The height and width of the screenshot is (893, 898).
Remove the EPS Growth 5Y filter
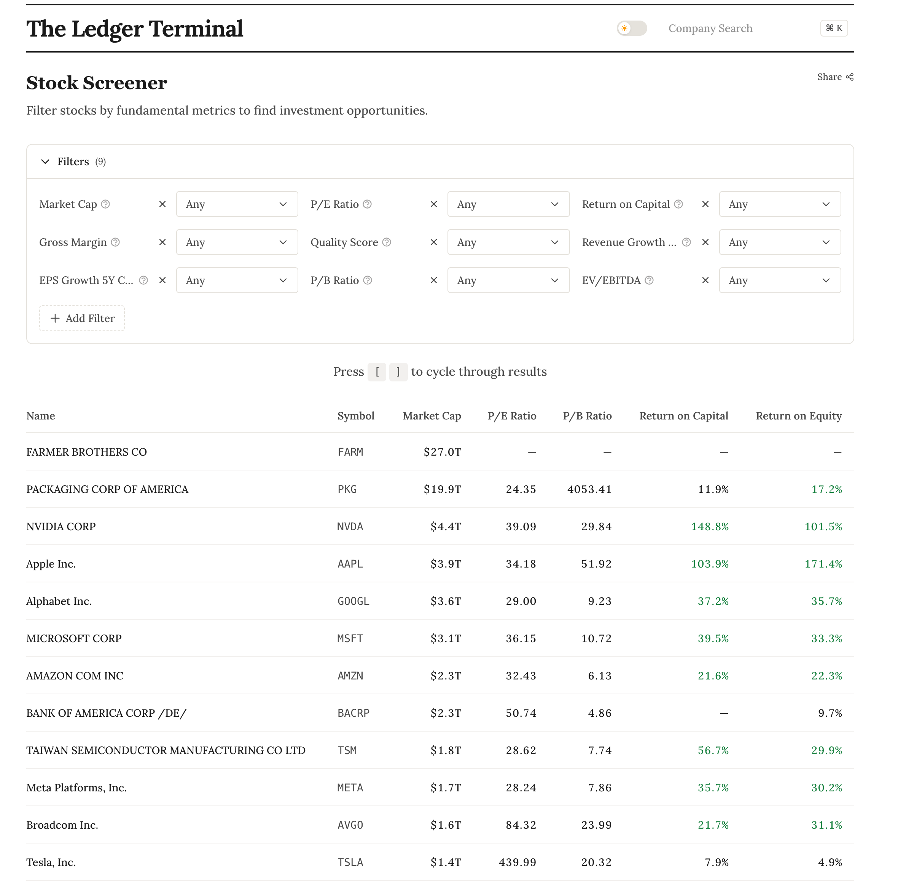[x=162, y=280]
